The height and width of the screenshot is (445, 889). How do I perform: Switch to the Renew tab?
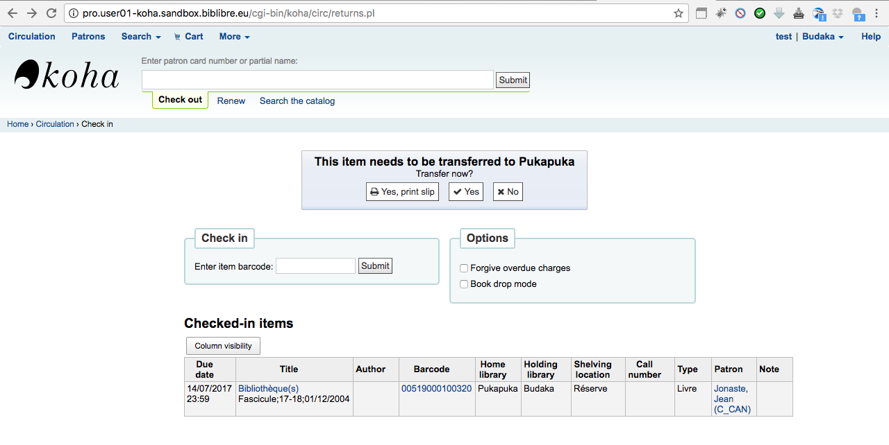click(x=231, y=101)
